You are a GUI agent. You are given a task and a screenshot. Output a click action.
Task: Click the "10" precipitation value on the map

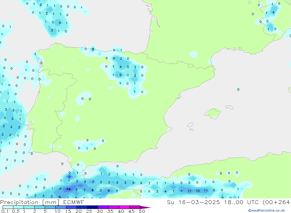(198, 191)
